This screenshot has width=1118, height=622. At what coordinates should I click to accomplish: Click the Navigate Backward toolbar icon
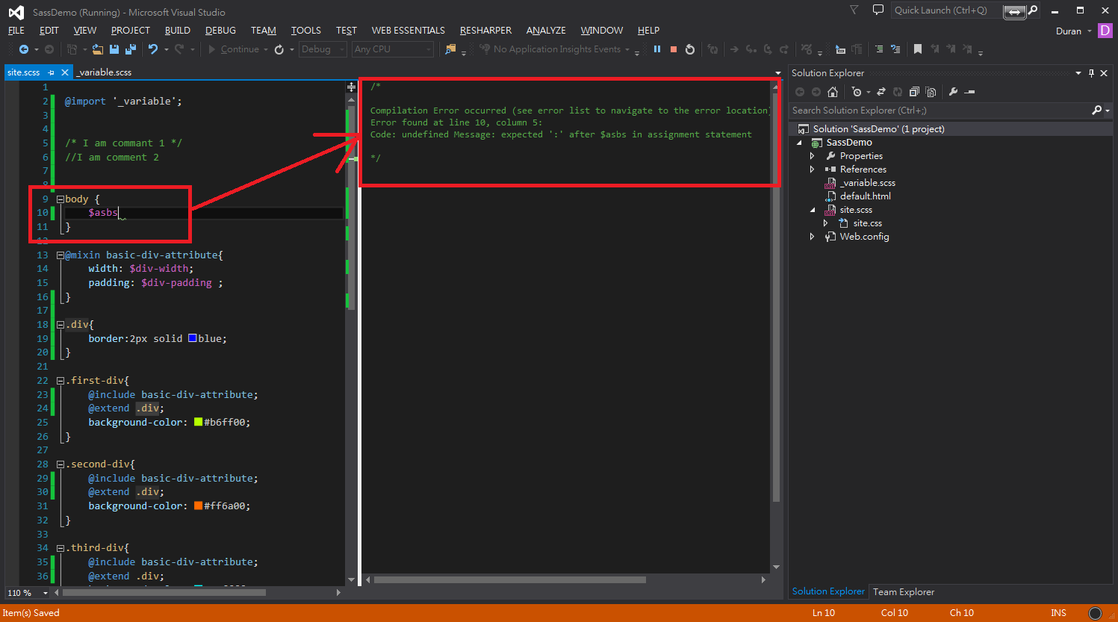(x=24, y=49)
